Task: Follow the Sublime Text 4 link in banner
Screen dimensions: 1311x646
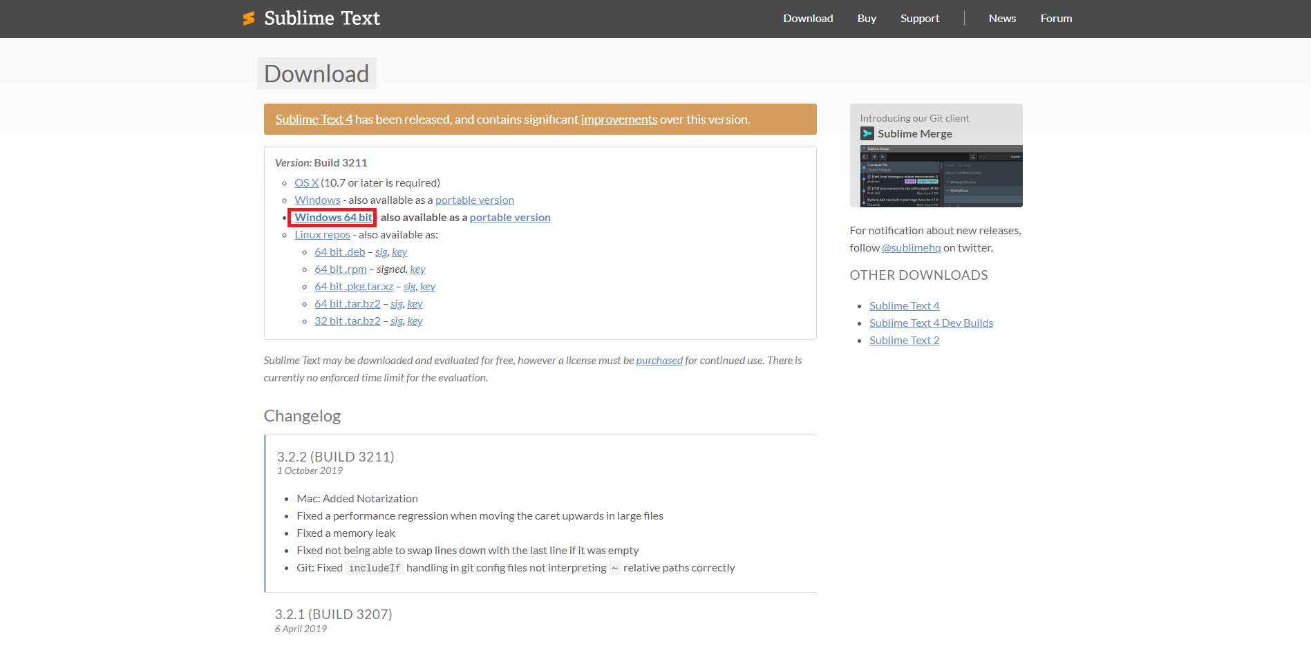Action: [x=314, y=120]
